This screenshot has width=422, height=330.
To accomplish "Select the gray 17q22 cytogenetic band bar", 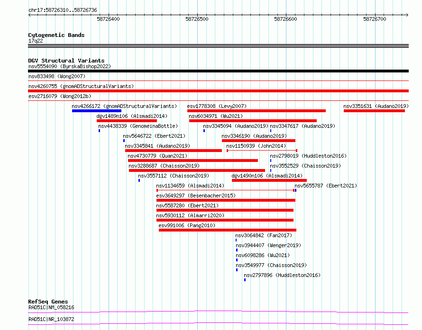I will 218,46.
